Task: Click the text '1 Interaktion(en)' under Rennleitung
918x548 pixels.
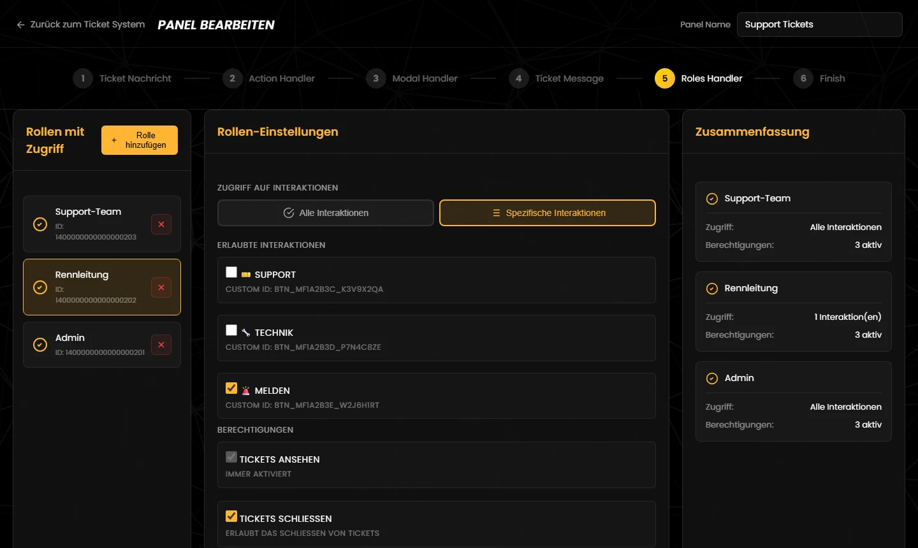Action: pyautogui.click(x=848, y=317)
